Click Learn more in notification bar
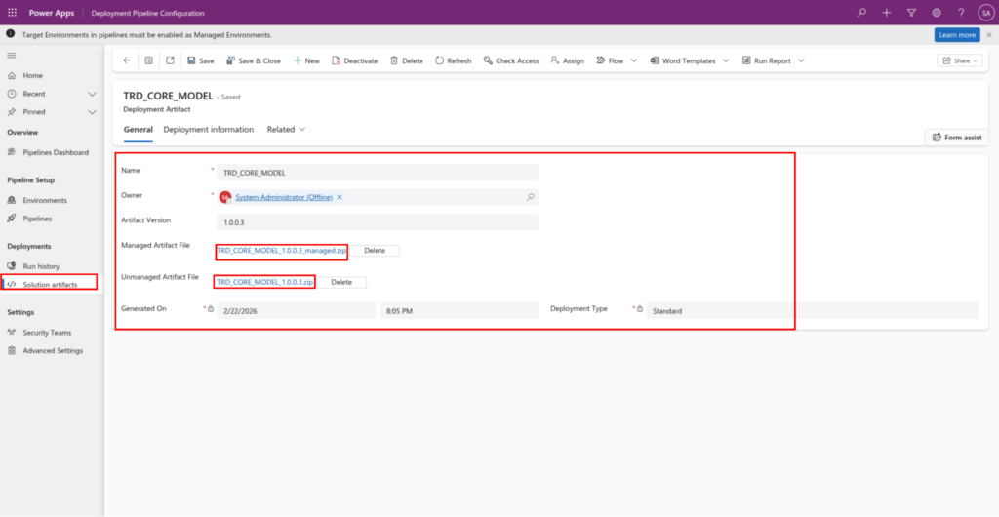This screenshot has height=517, width=999. [956, 34]
